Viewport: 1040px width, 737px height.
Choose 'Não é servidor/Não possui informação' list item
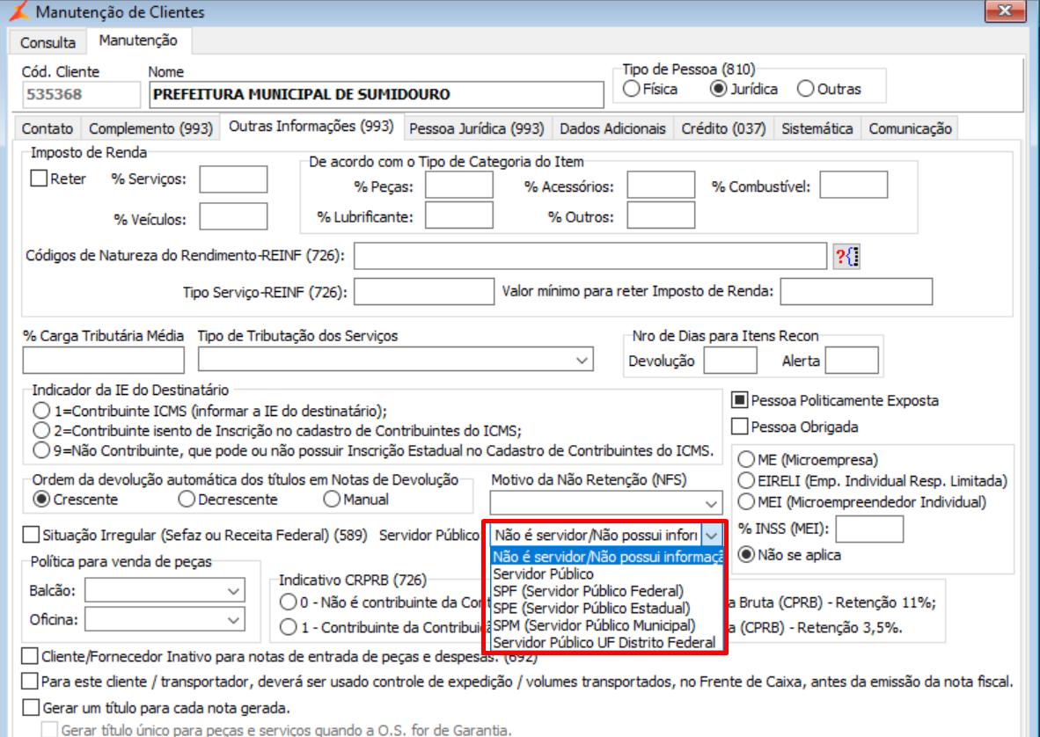click(x=606, y=557)
